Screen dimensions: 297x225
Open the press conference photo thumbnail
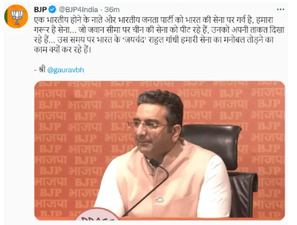click(160, 151)
